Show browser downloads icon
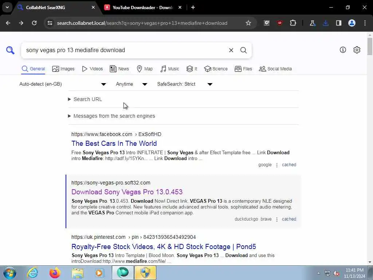 click(x=325, y=23)
